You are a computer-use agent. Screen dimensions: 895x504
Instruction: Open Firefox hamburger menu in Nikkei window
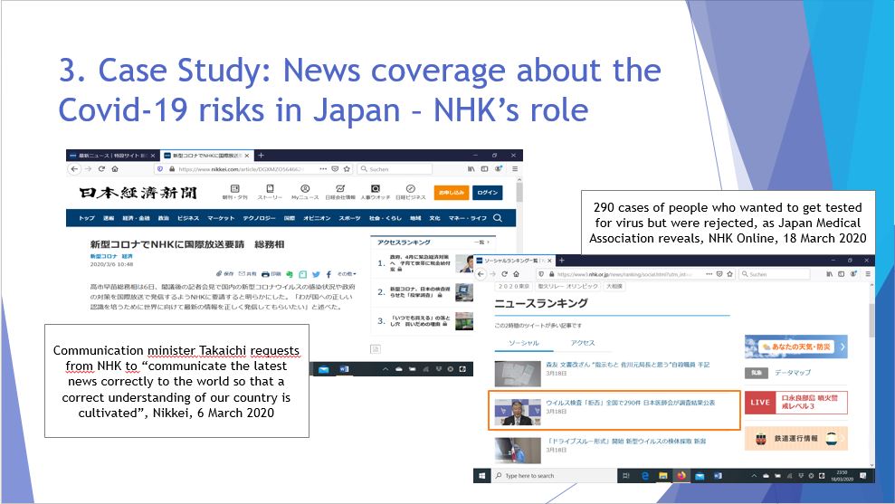click(x=514, y=169)
